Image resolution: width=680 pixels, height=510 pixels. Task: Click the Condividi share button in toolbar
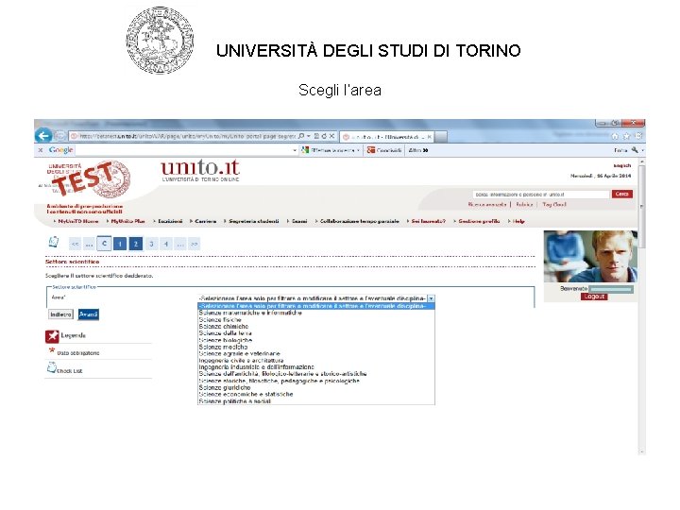pos(384,150)
